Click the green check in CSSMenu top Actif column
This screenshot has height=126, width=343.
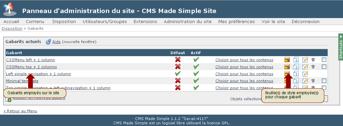pyautogui.click(x=196, y=67)
